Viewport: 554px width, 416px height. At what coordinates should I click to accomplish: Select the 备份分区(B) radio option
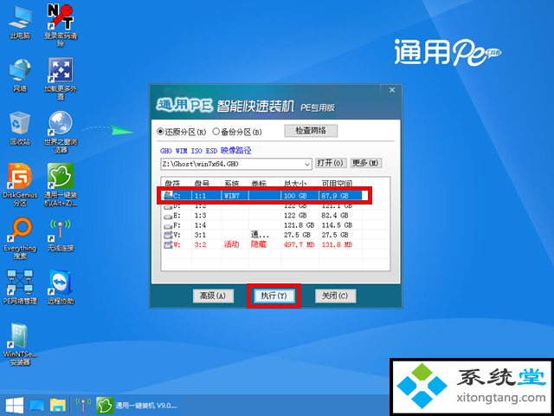click(237, 132)
